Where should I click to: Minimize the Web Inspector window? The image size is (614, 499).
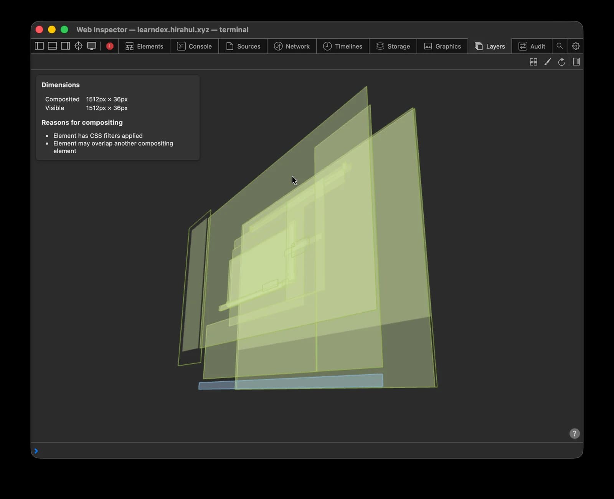[x=52, y=30]
